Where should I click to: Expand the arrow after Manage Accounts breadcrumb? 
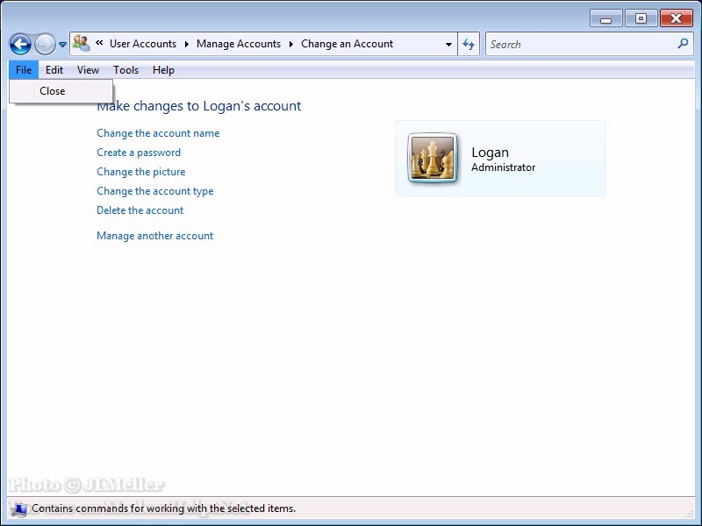click(290, 44)
